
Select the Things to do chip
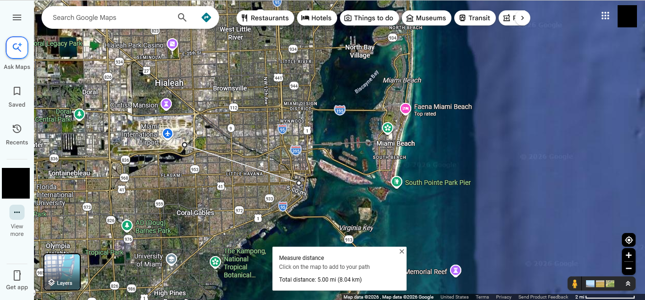[369, 18]
